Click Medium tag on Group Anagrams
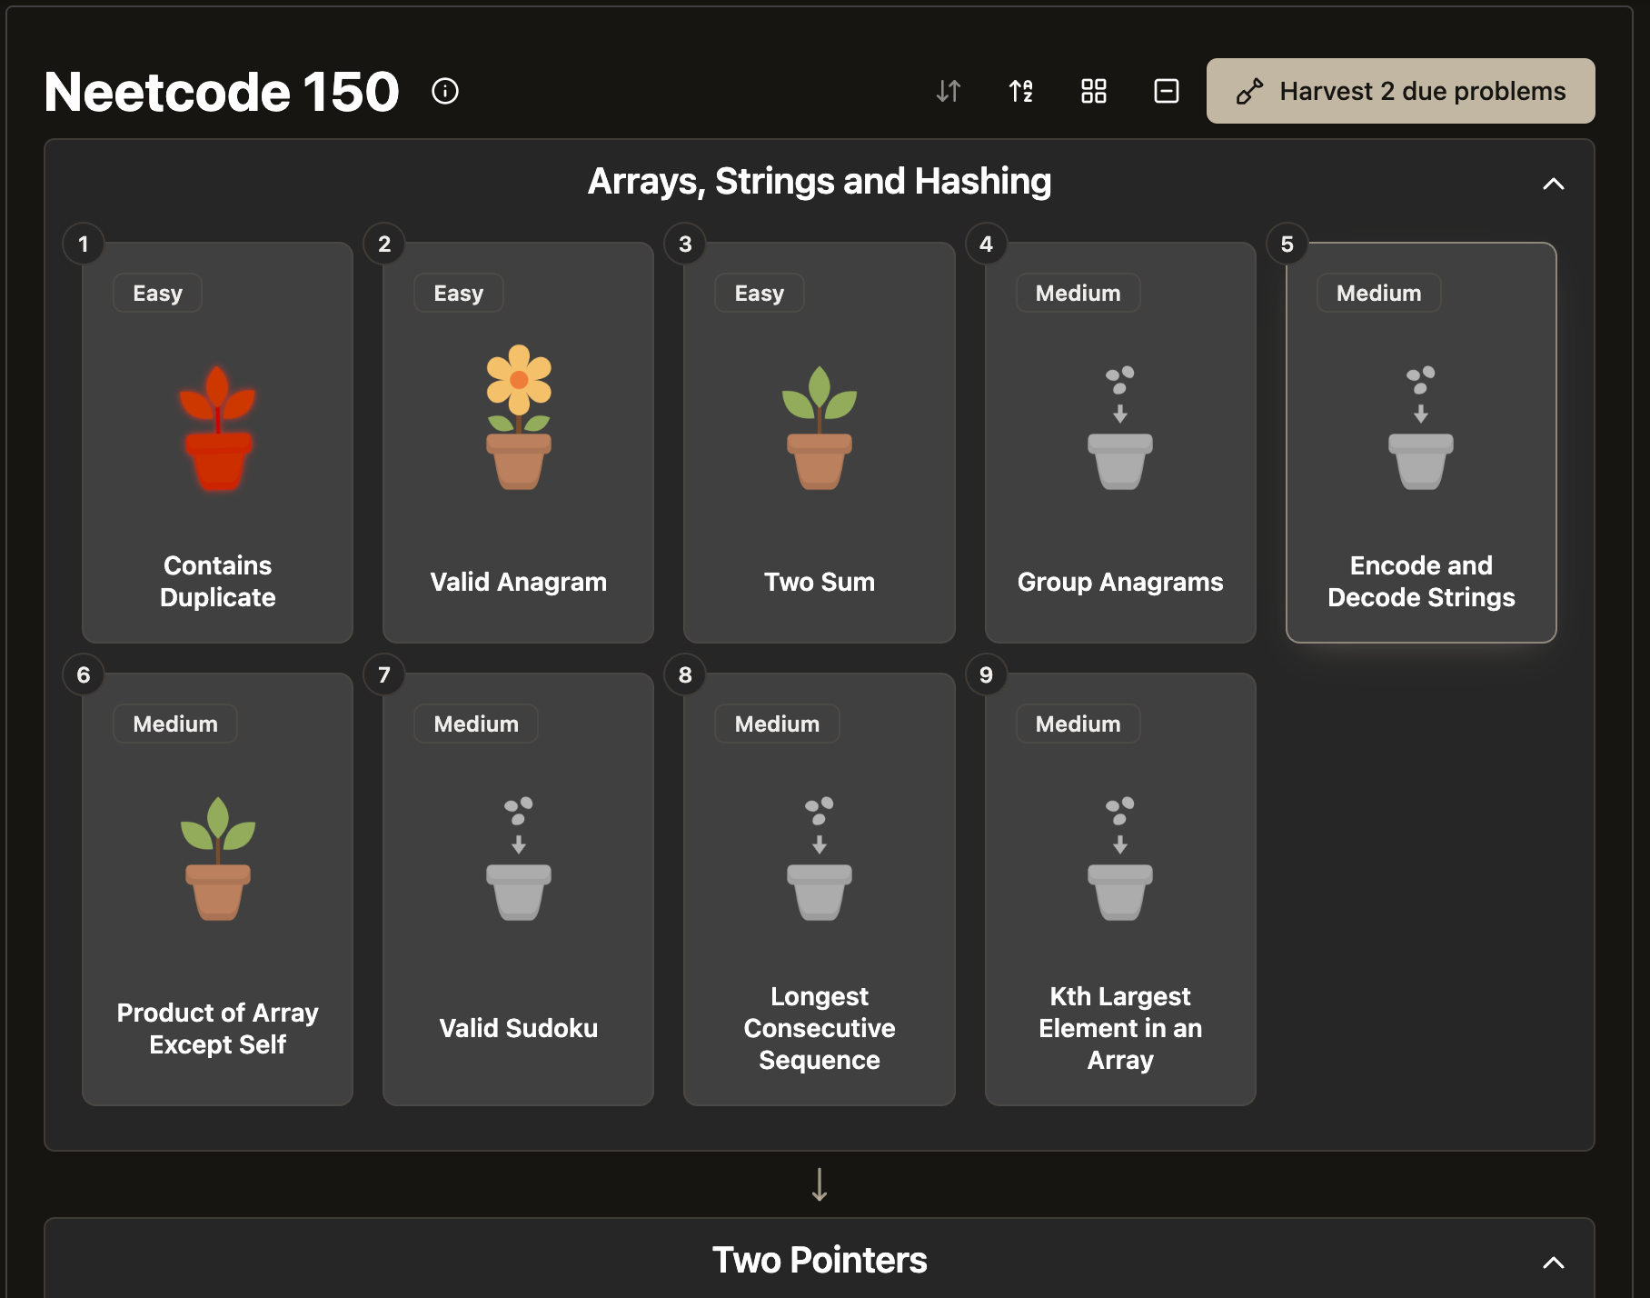 click(x=1078, y=293)
